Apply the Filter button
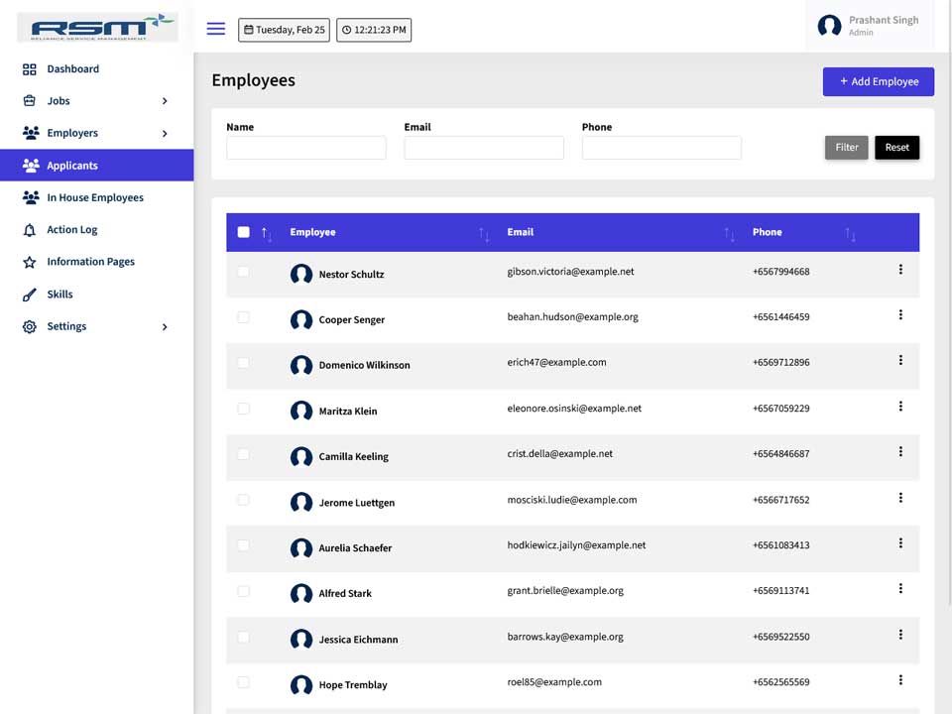 click(846, 147)
